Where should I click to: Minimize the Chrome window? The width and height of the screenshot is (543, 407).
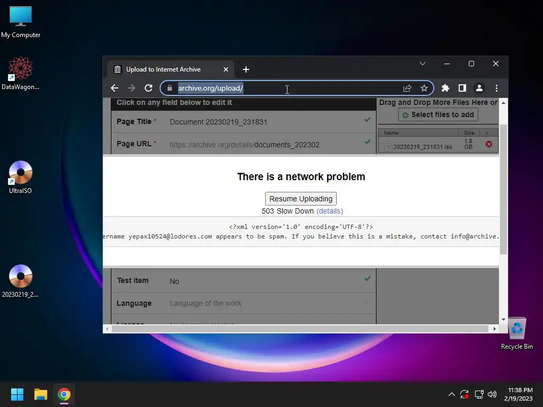coord(447,64)
